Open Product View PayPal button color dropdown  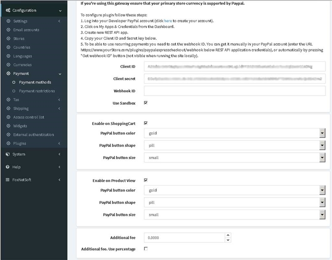click(234, 190)
